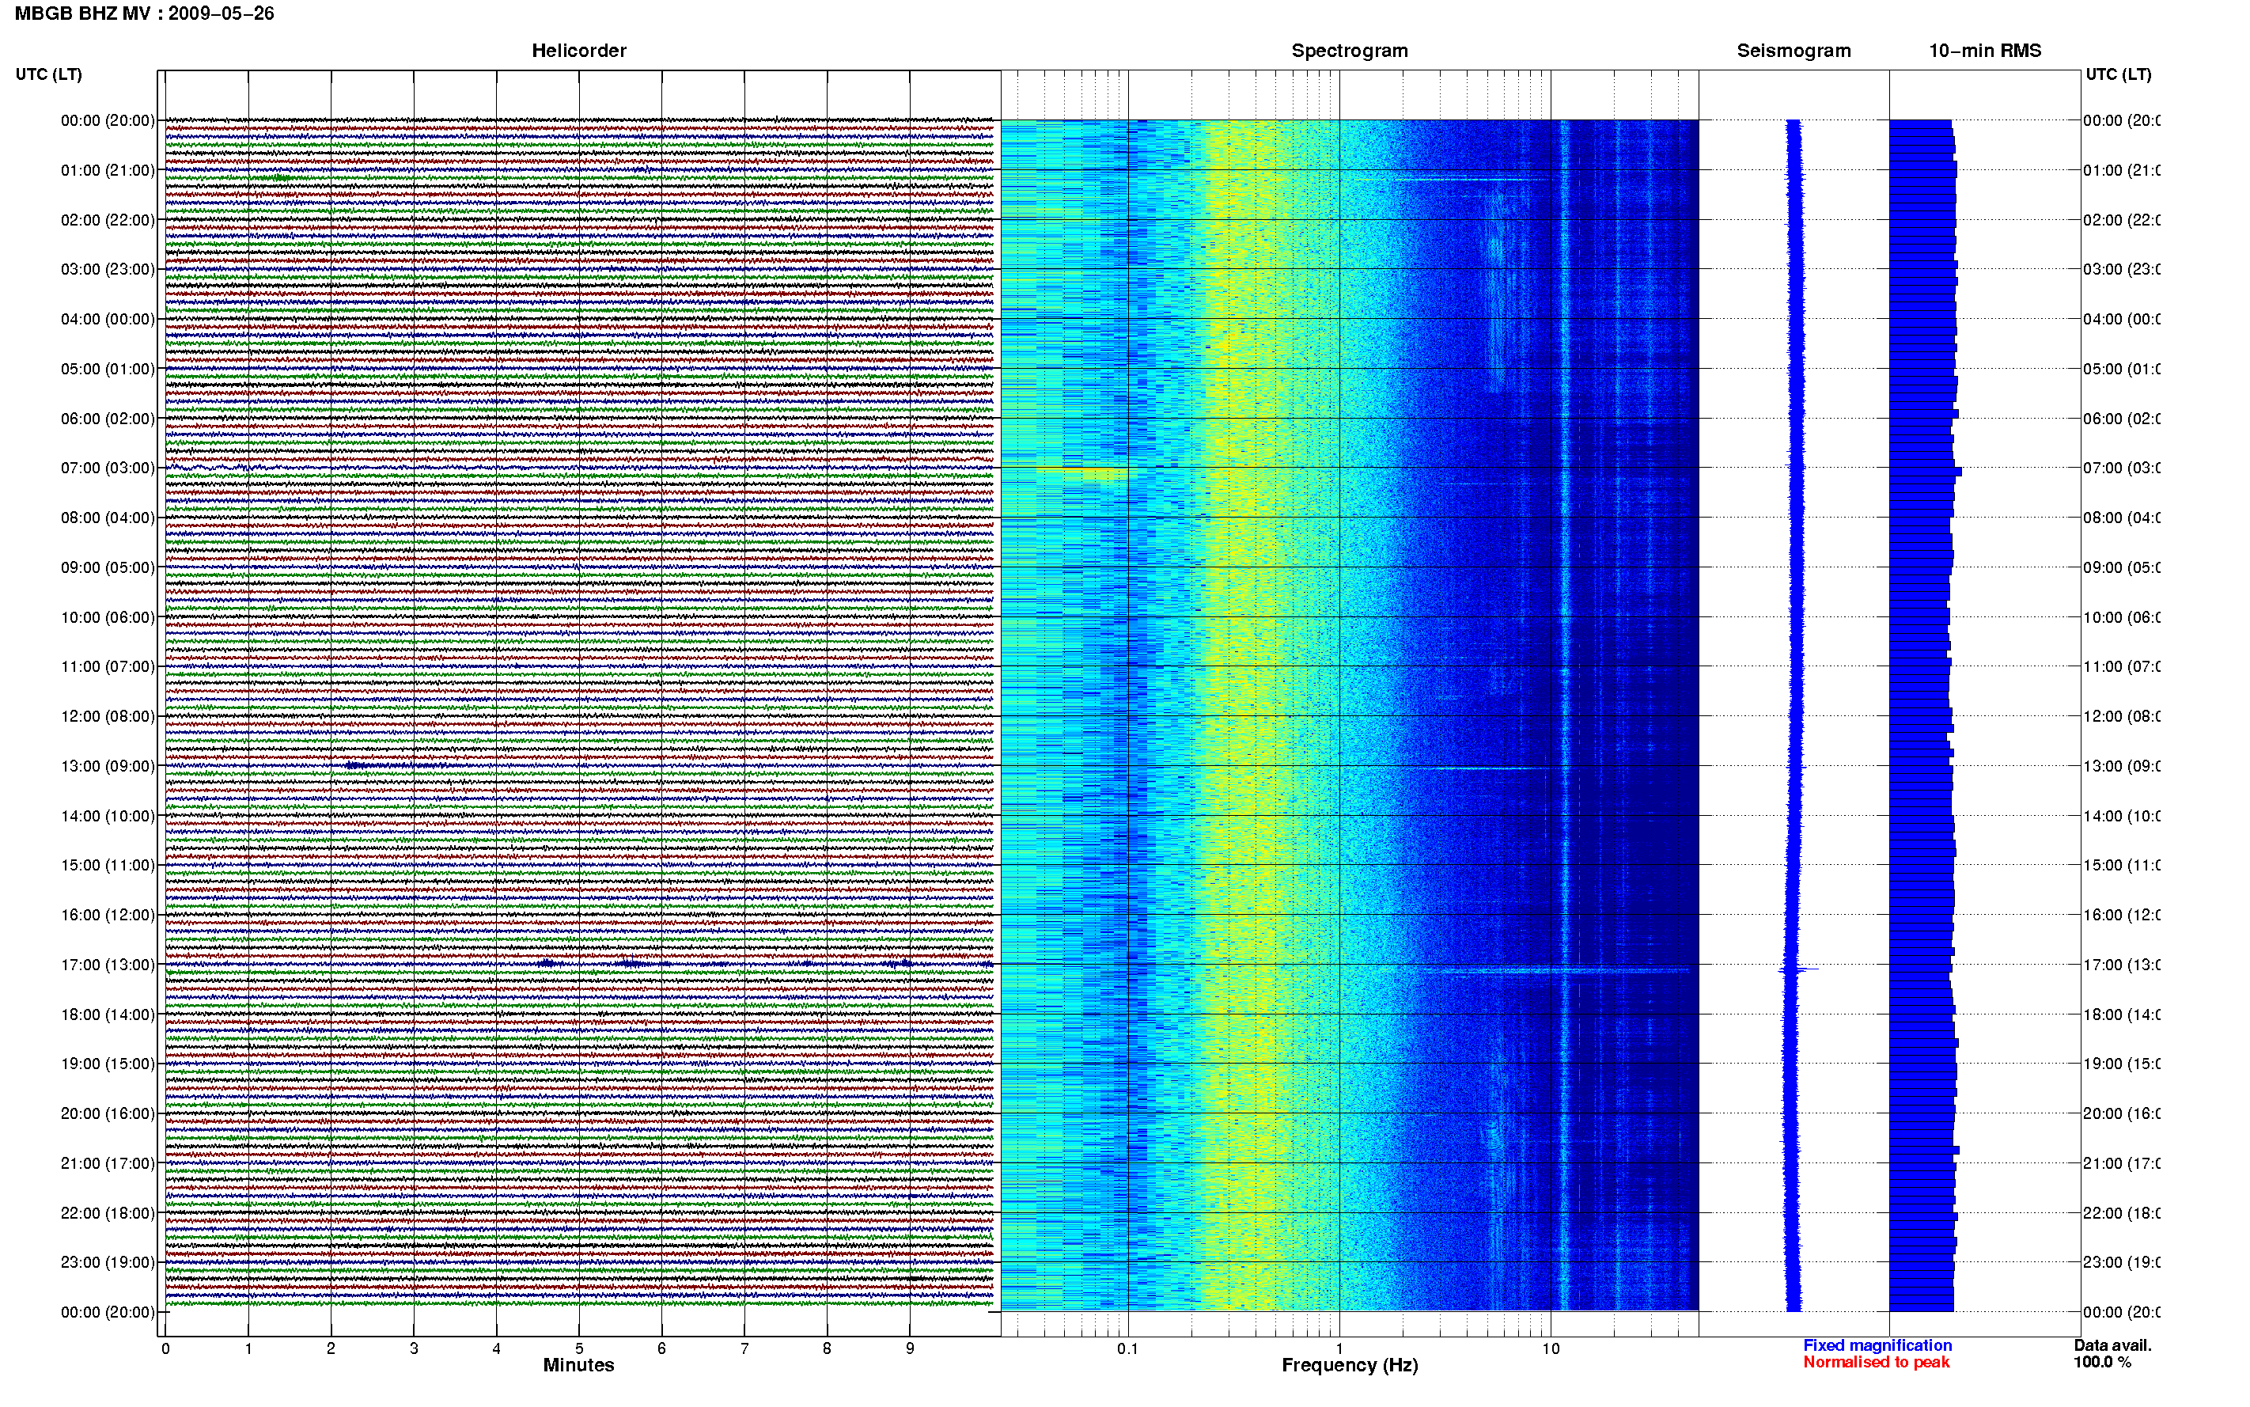Click left time label 14:00 (10:00)
Viewport: 2250px width, 1407px height.
pyautogui.click(x=108, y=816)
